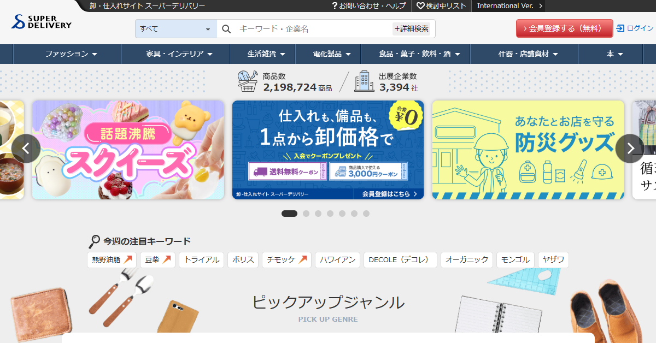Click the help question mark icon
Viewport: 656px width, 343px height.
(335, 6)
